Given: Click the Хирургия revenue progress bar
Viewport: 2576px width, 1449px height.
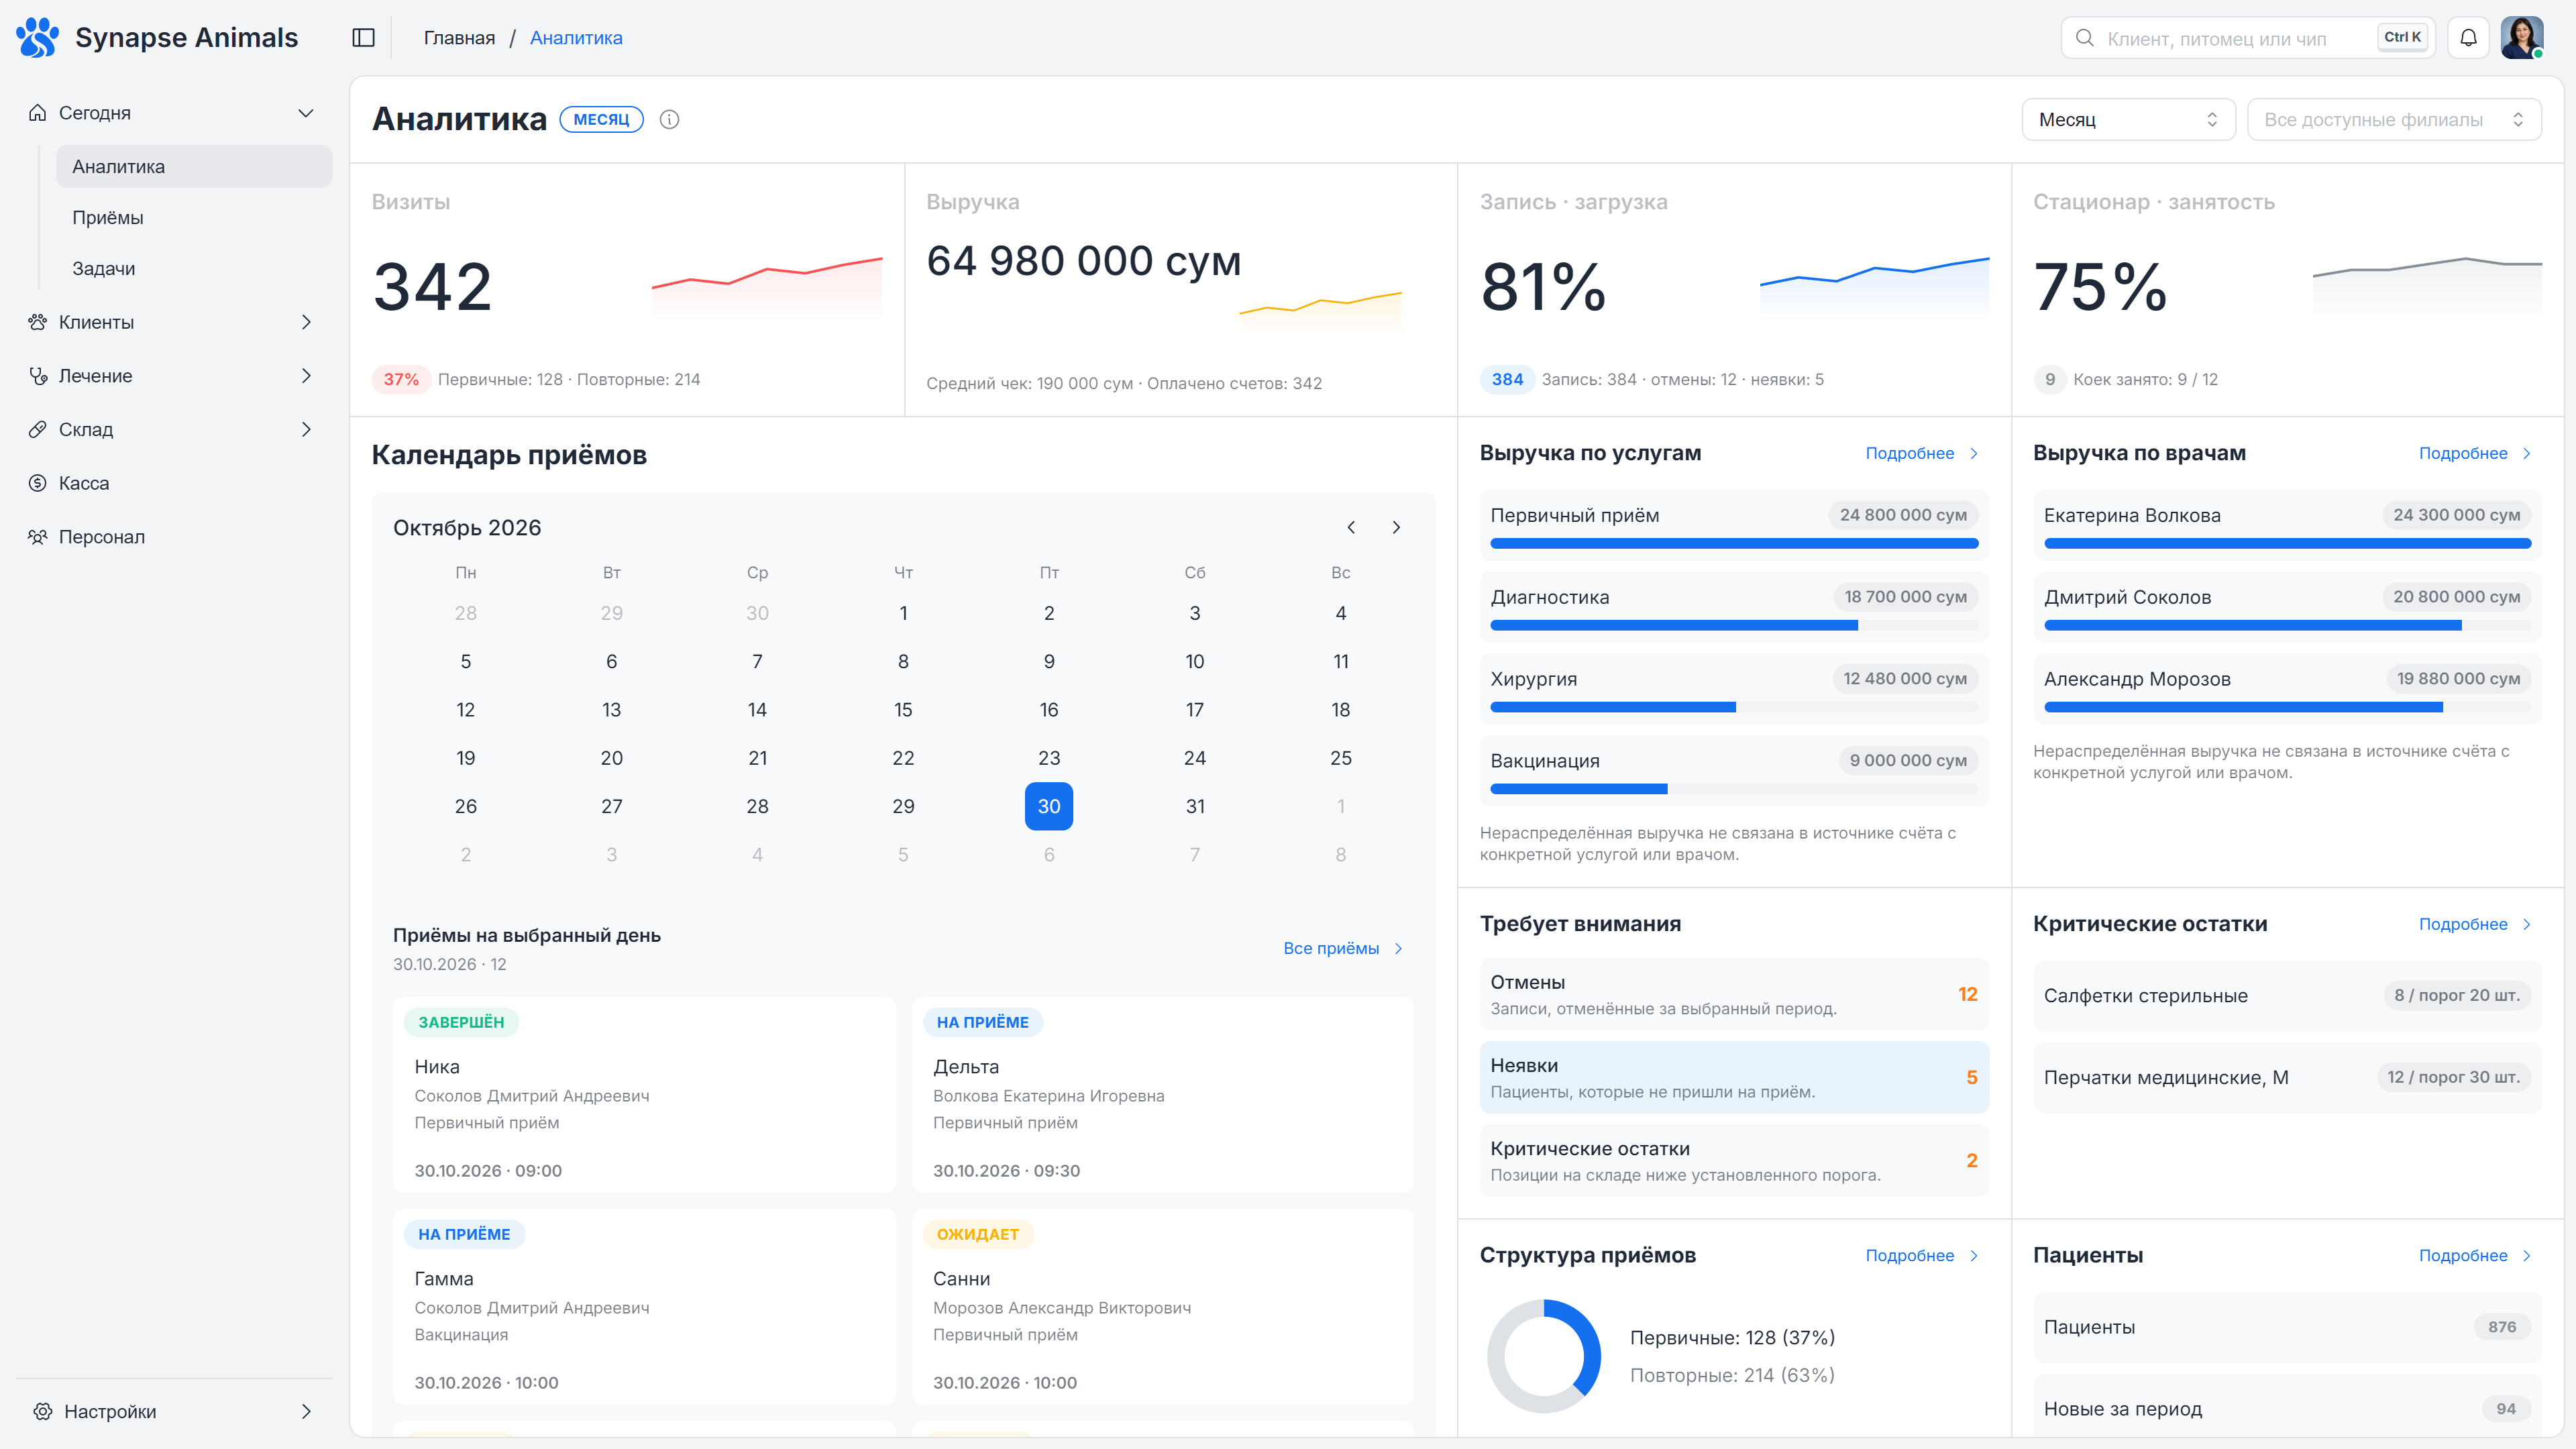Looking at the screenshot, I should point(1733,707).
